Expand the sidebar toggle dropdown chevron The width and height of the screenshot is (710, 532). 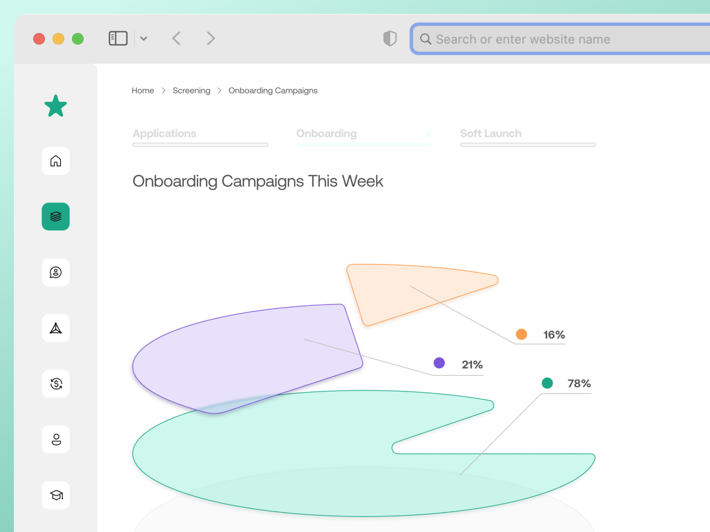coord(144,38)
